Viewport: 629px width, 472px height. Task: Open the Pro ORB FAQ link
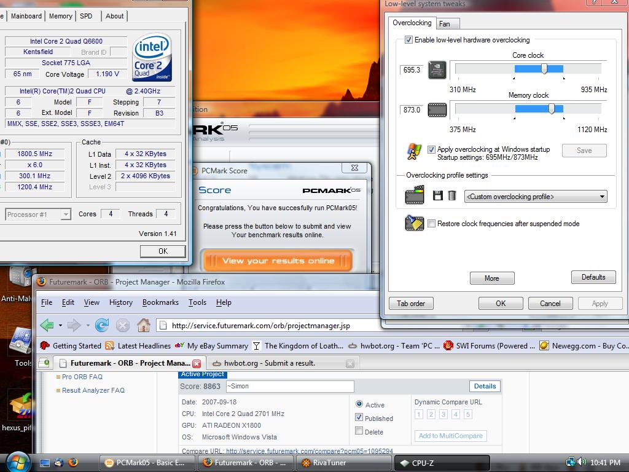tap(82, 377)
